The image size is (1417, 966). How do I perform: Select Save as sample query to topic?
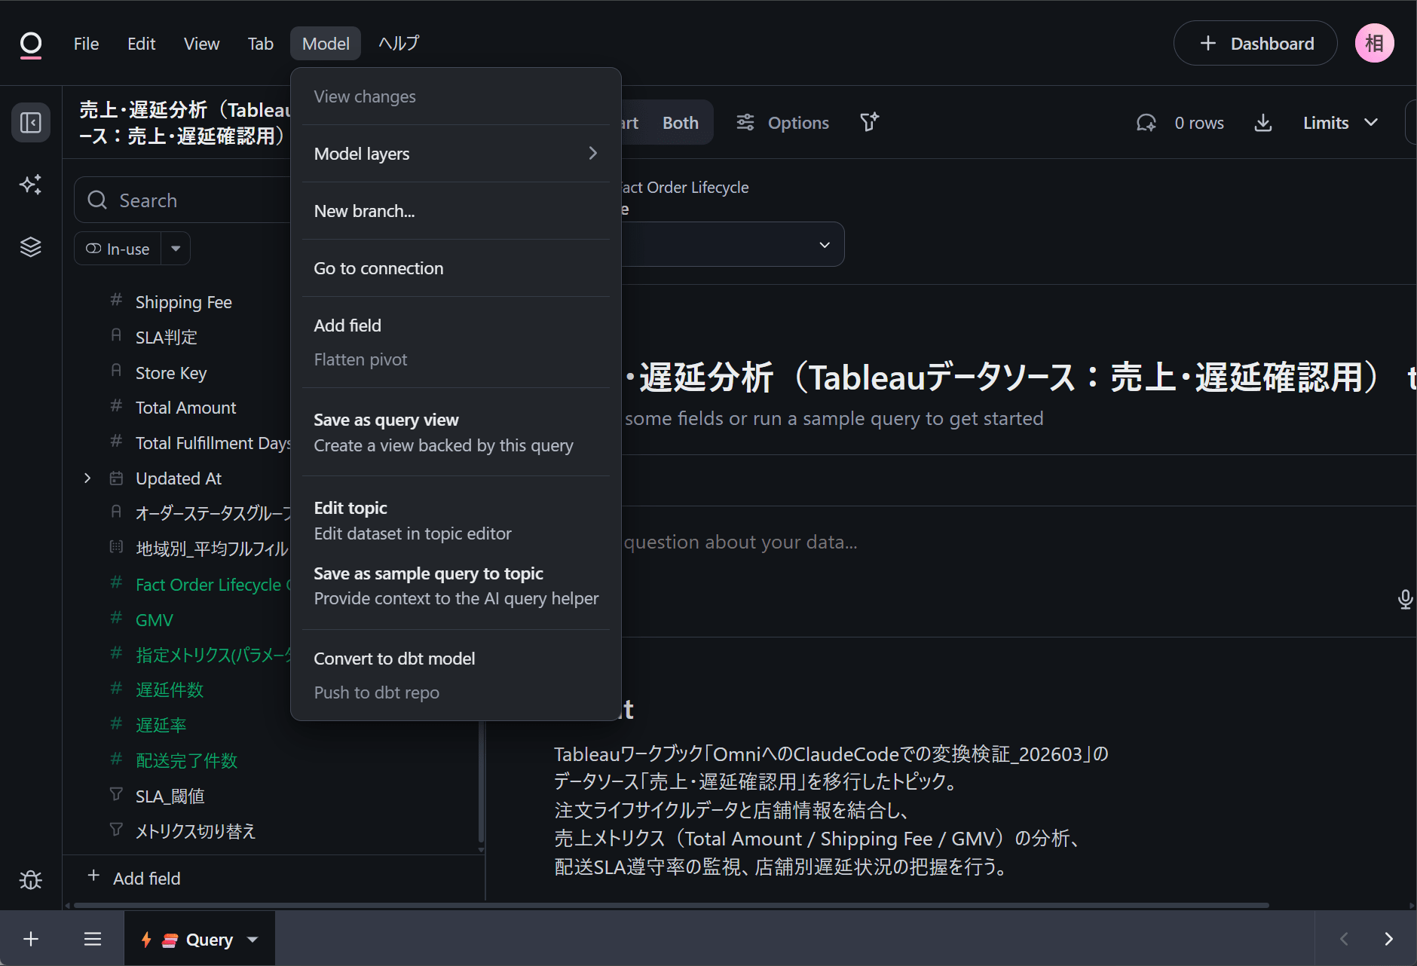(455, 585)
